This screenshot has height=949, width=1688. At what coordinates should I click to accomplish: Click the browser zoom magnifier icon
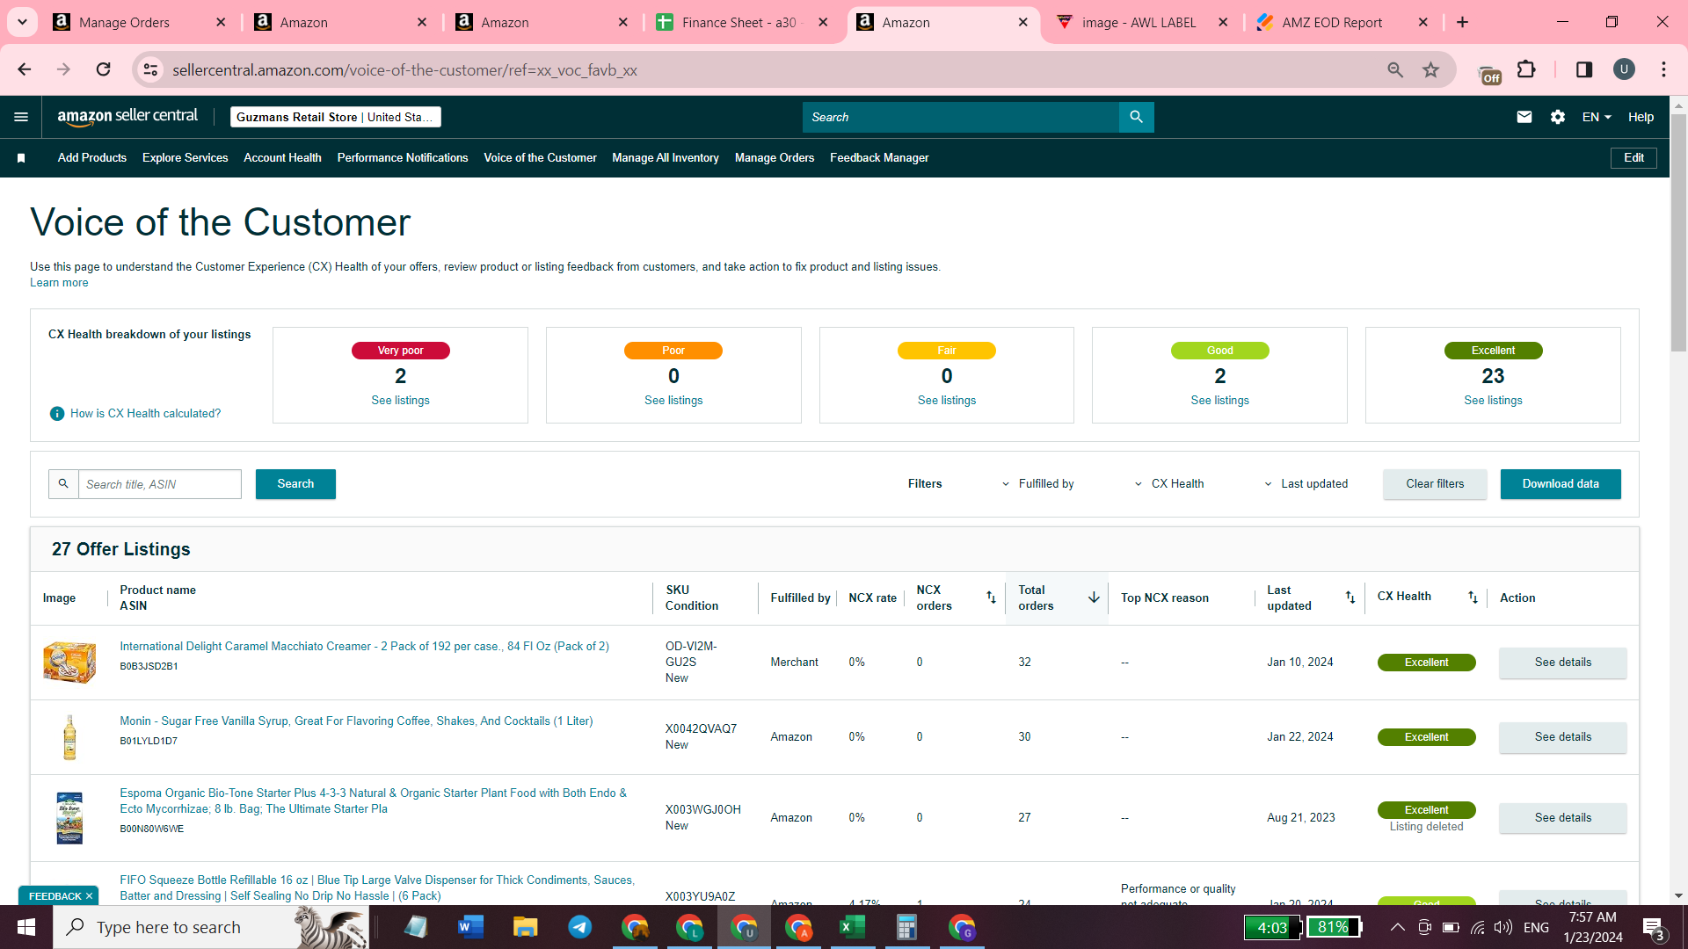click(1395, 69)
